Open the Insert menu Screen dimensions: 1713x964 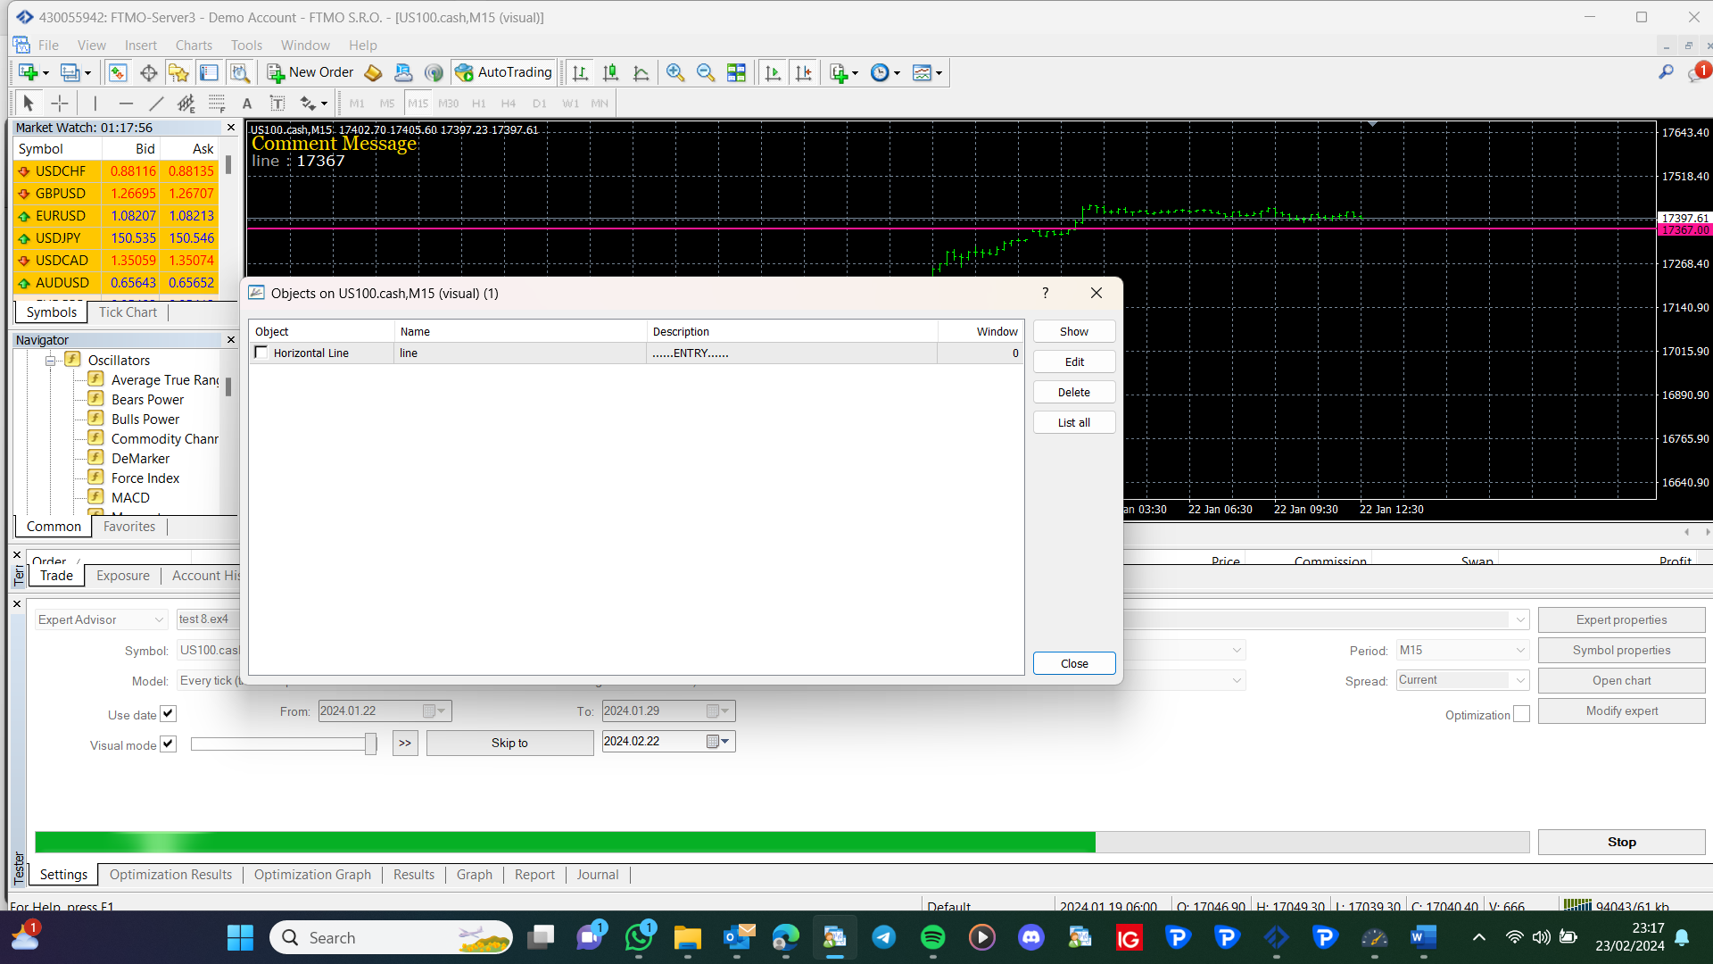[x=140, y=46]
